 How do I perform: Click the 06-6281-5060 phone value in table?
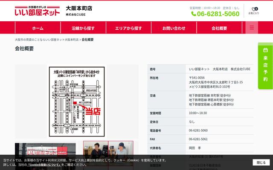pos(198,130)
